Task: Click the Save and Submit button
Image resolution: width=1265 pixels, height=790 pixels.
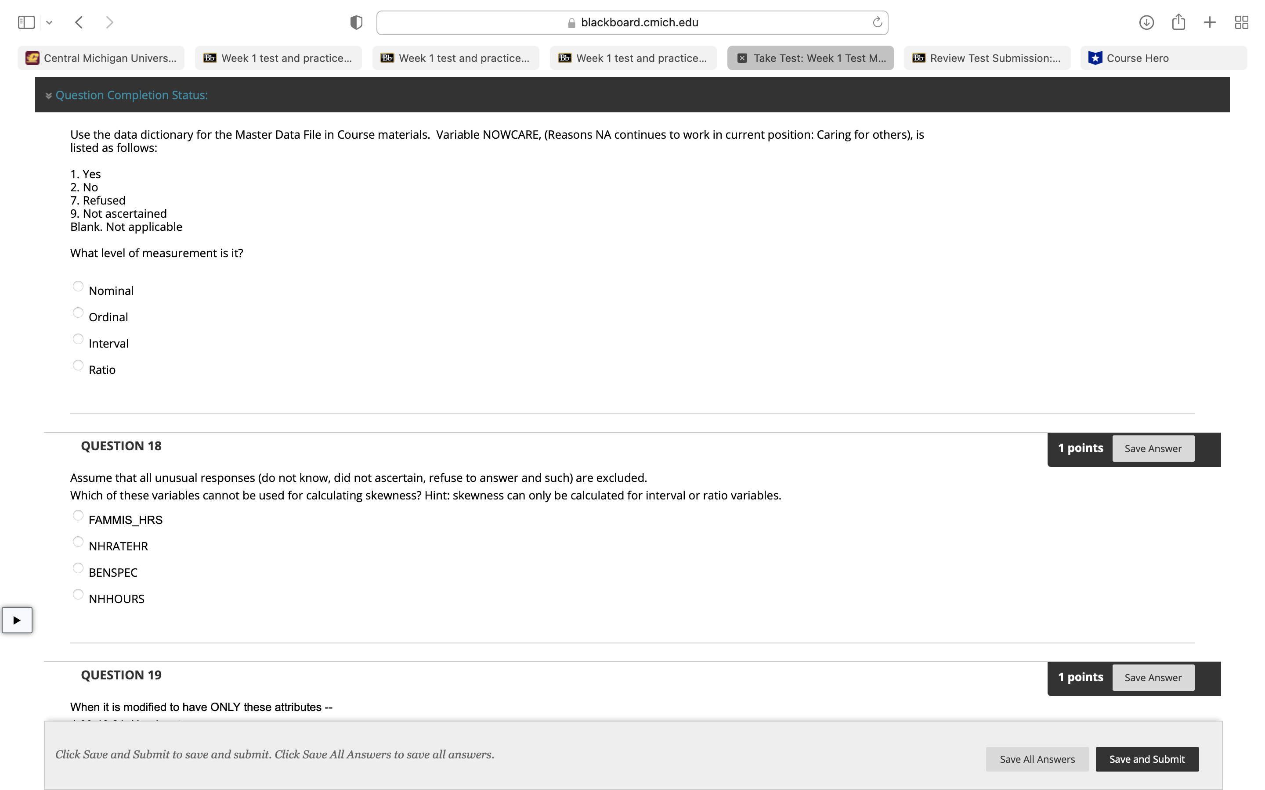Action: [1146, 759]
